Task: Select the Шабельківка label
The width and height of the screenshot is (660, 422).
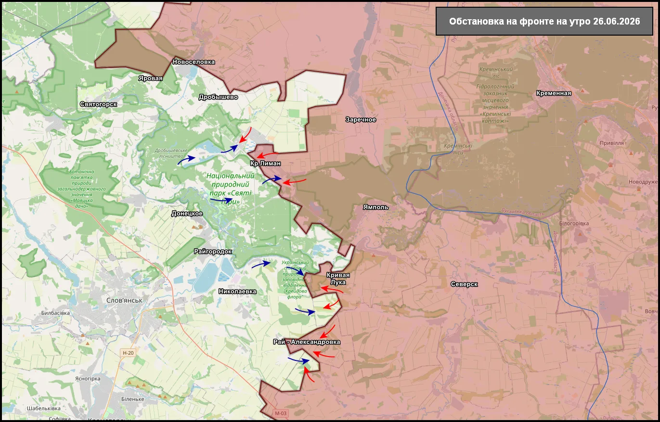Action: coord(43,409)
